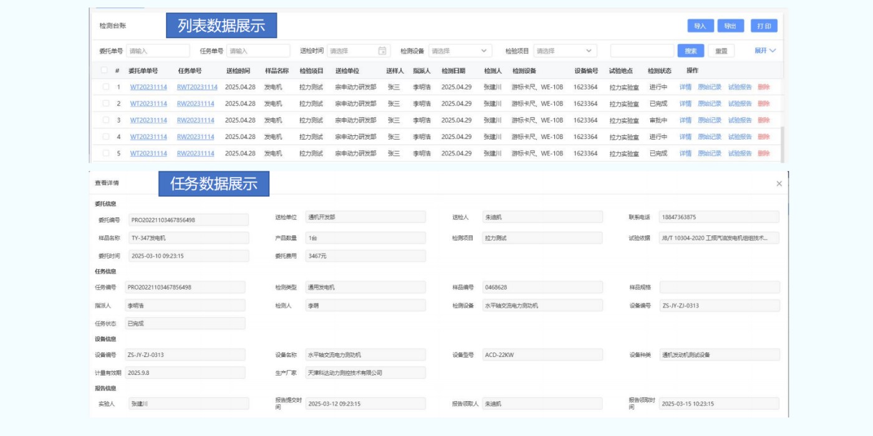This screenshot has height=436, width=873.
Task: View 原始记录 for row 3
Action: [709, 120]
